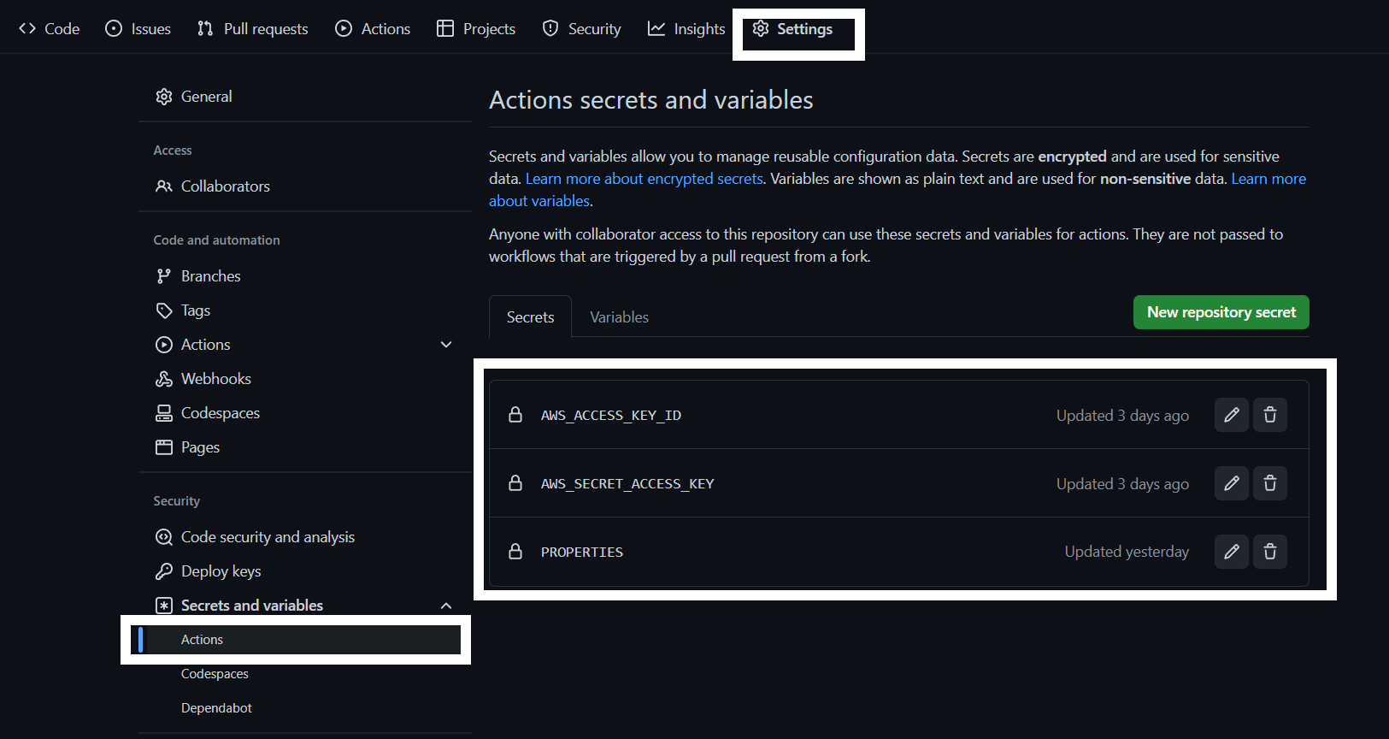
Task: Open the Security tab in top nav
Action: pyautogui.click(x=582, y=28)
